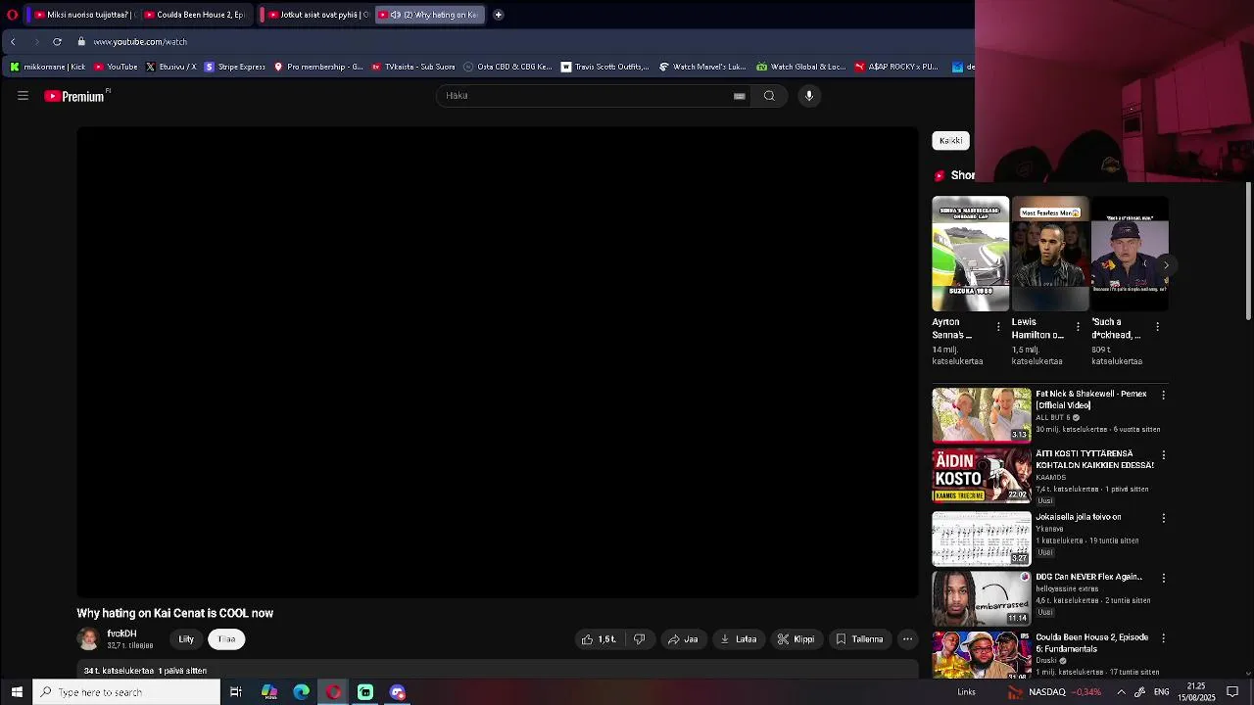
Task: Open options for the Ayrton Senna short
Action: click(x=998, y=326)
